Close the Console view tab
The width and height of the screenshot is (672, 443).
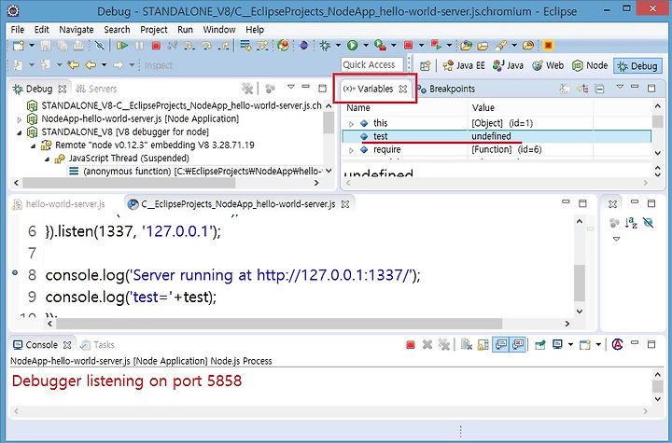click(67, 345)
